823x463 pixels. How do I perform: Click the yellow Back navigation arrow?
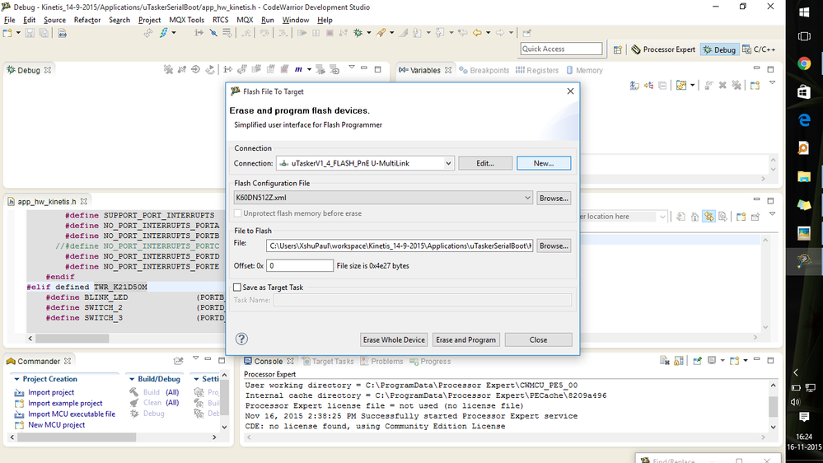click(x=477, y=33)
